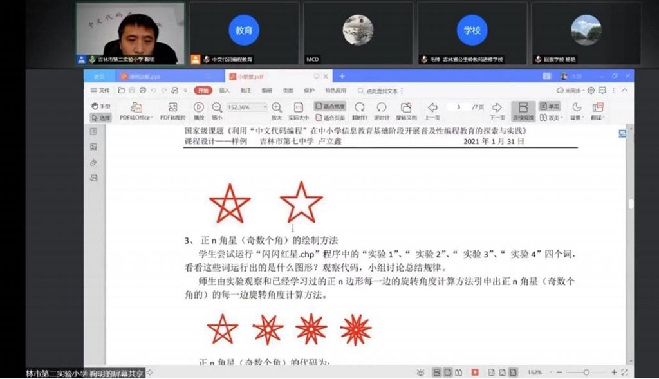Go to previous page (上一页)
Screen dimensions: 659x379
432,111
